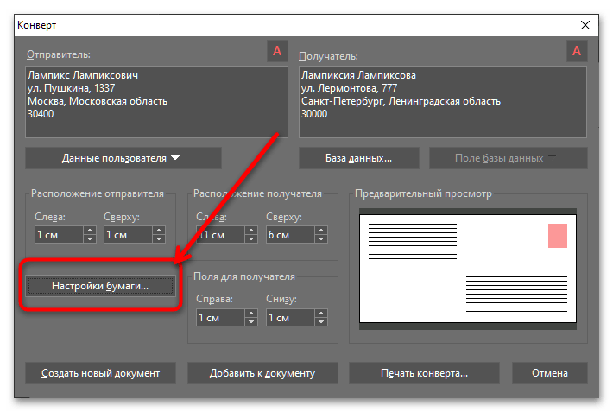Click the sender Слева 1 см field
The width and height of the screenshot is (613, 412).
click(56, 234)
